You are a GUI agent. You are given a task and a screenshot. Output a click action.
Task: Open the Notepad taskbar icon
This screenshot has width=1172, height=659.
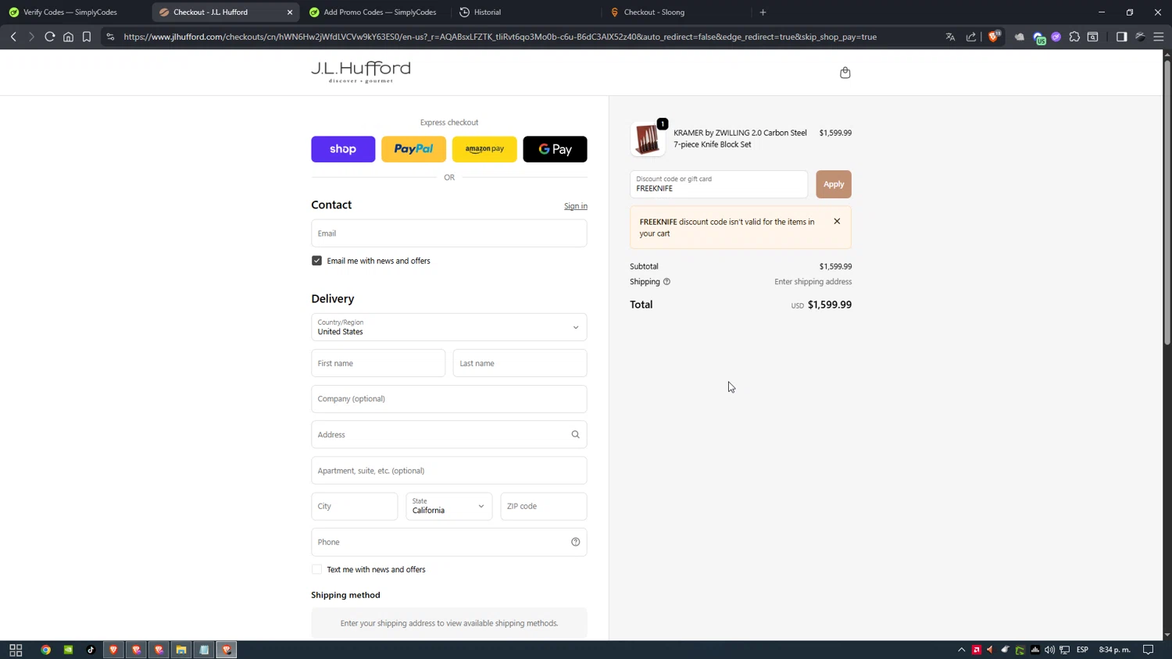(x=204, y=650)
